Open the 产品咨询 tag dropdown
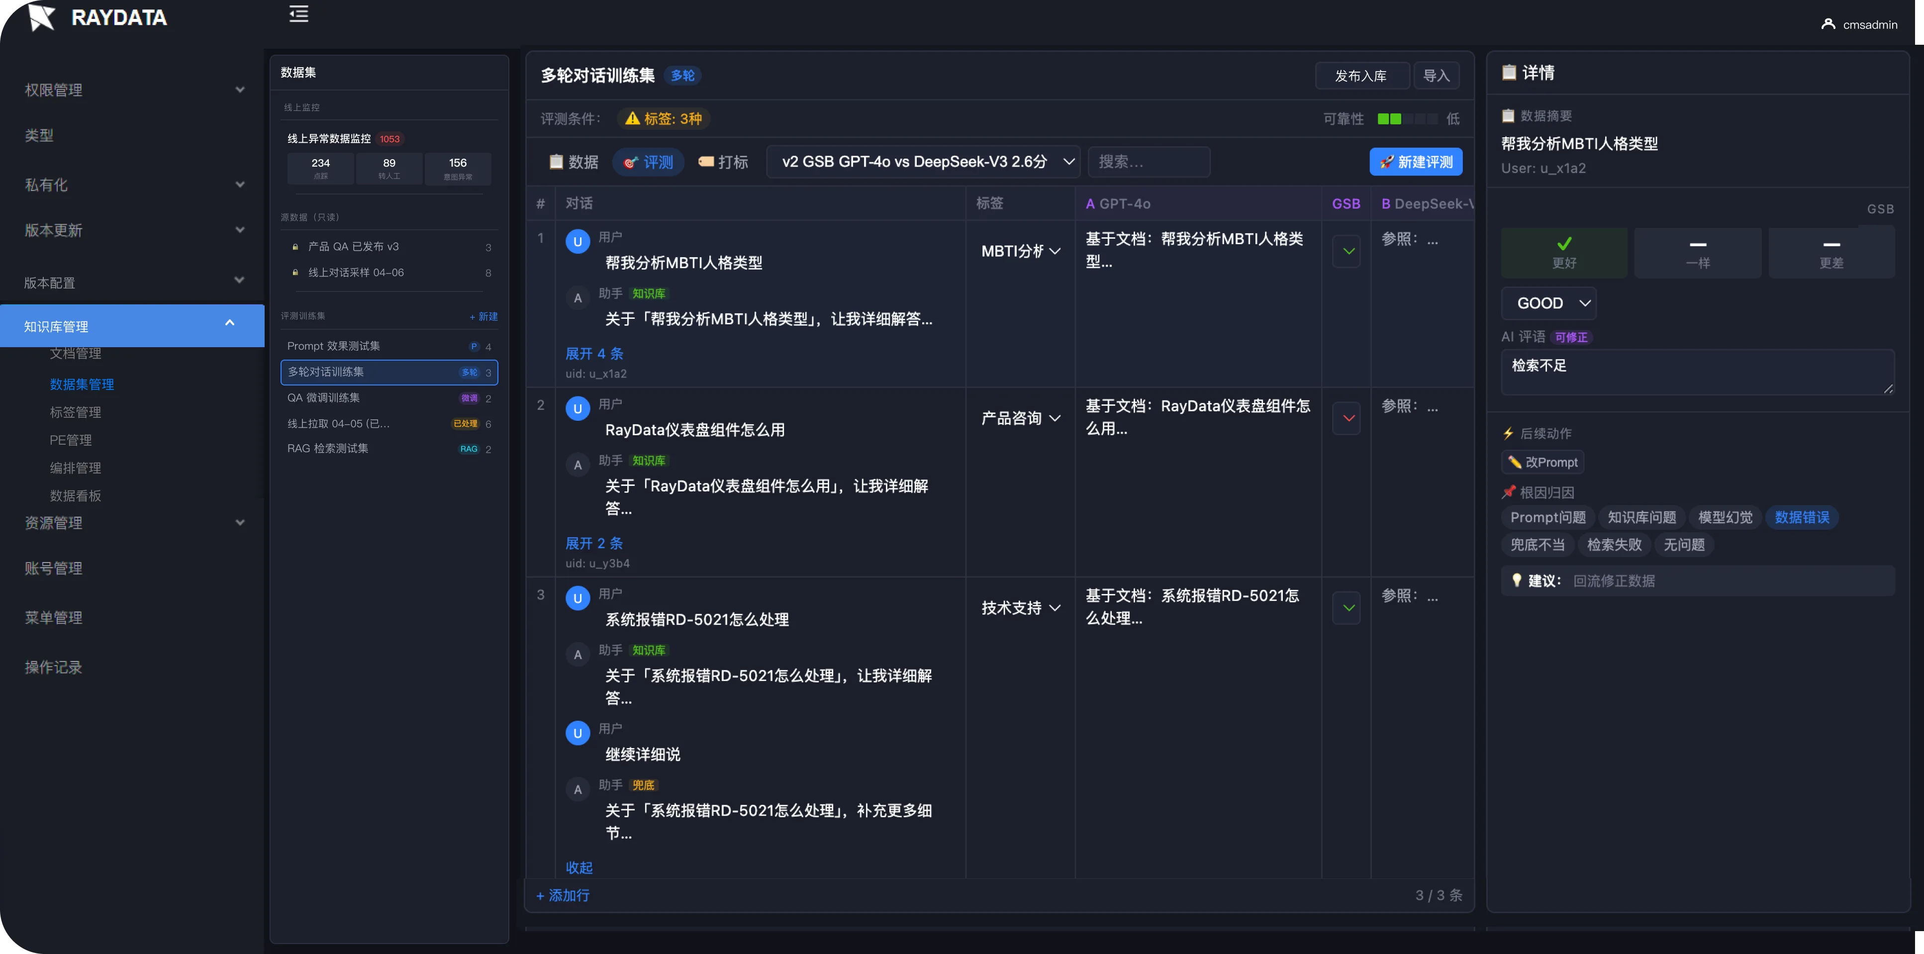Screen dimensions: 1924x954 [1020, 418]
